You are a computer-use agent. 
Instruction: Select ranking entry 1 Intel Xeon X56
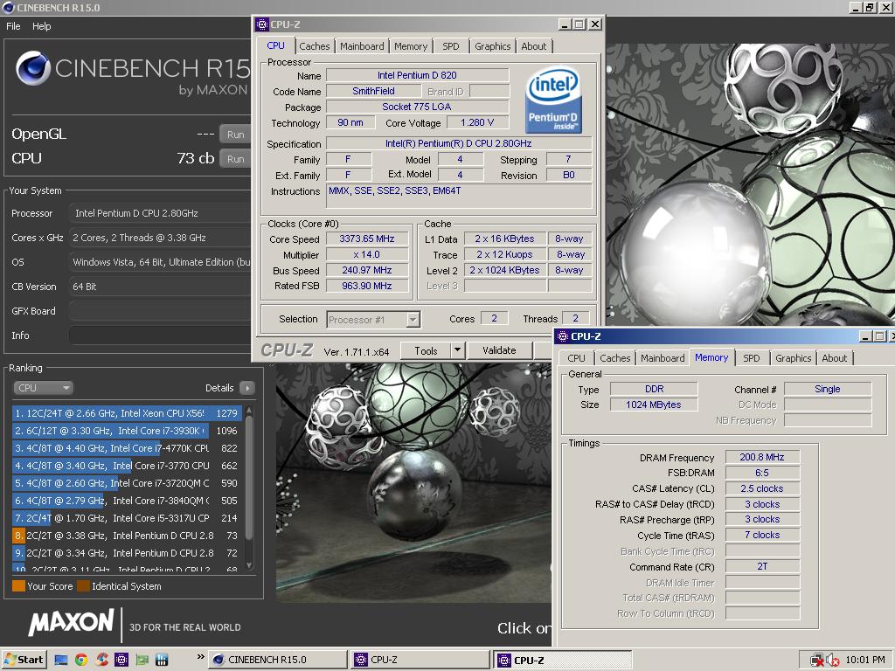127,413
